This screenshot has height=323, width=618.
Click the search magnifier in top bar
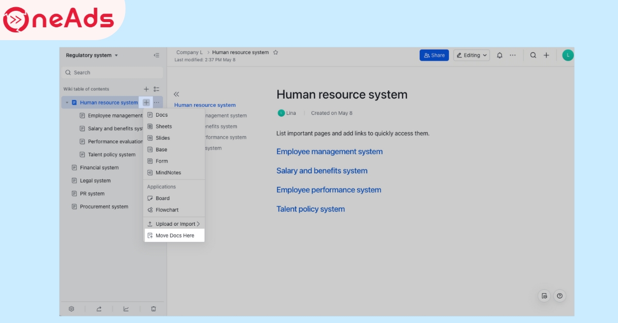tap(533, 56)
